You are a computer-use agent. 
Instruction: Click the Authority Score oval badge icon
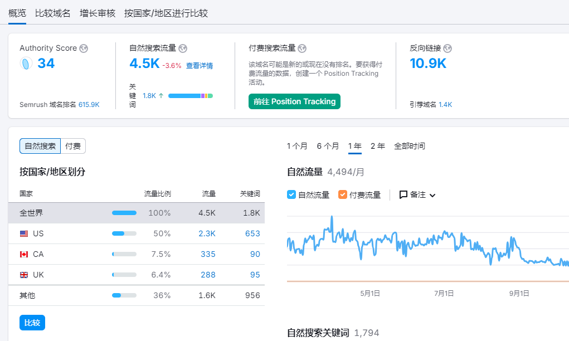26,64
